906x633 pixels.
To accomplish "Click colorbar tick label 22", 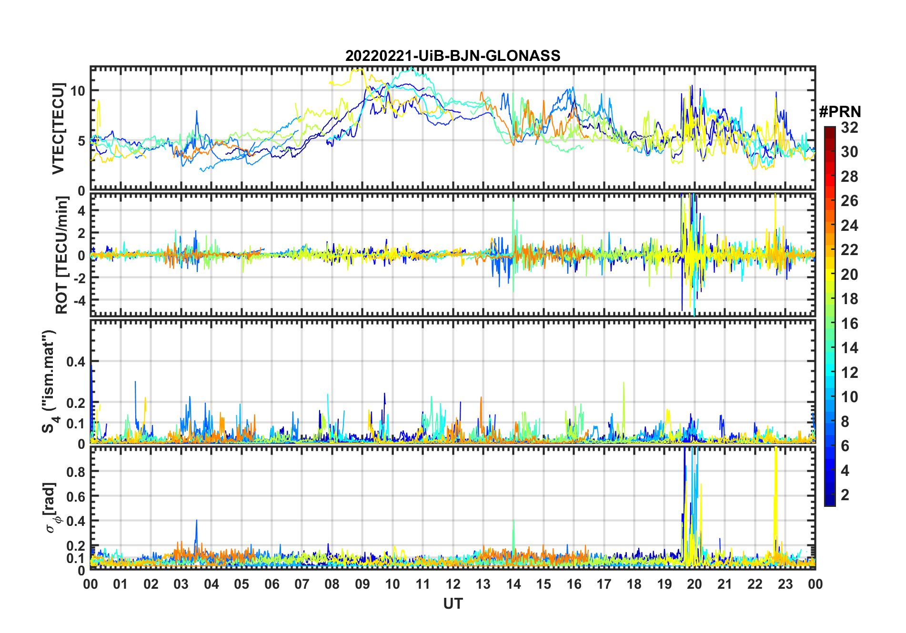I will point(849,250).
